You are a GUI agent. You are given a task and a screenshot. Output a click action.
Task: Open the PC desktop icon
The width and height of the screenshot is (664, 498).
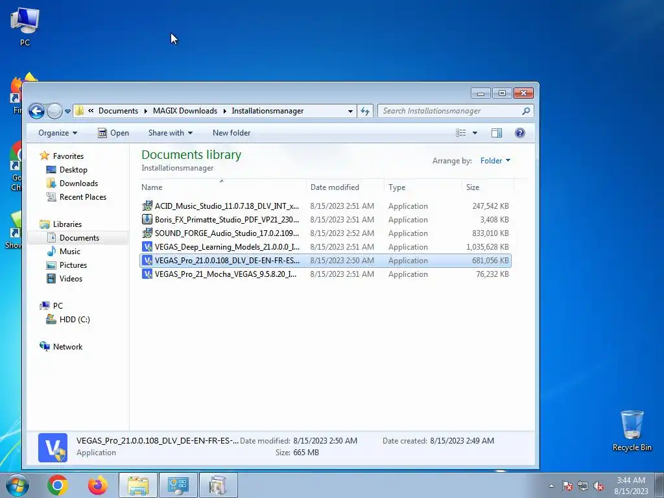click(25, 26)
